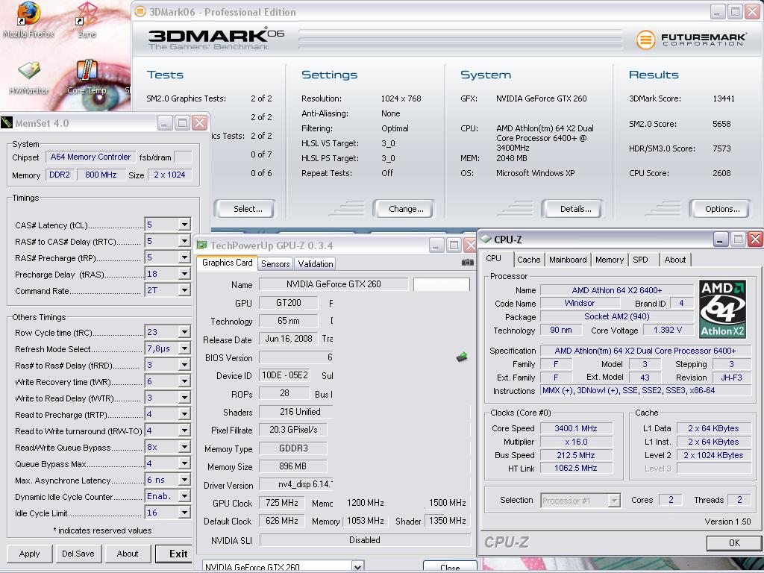The width and height of the screenshot is (764, 573).
Task: Open the Cache tab in CPU-Z
Action: click(x=529, y=260)
